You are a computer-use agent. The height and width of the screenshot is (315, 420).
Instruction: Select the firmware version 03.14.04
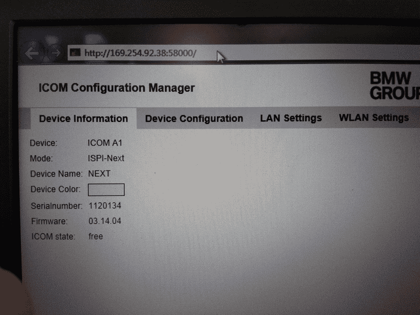coord(104,221)
